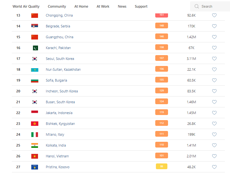Click the Kosovo flag beside Pristina
Image resolution: width=230 pixels, height=173 pixels.
[x=34, y=167]
